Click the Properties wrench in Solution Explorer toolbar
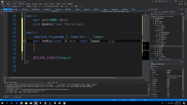This screenshot has width=187, height=105. coord(172,12)
